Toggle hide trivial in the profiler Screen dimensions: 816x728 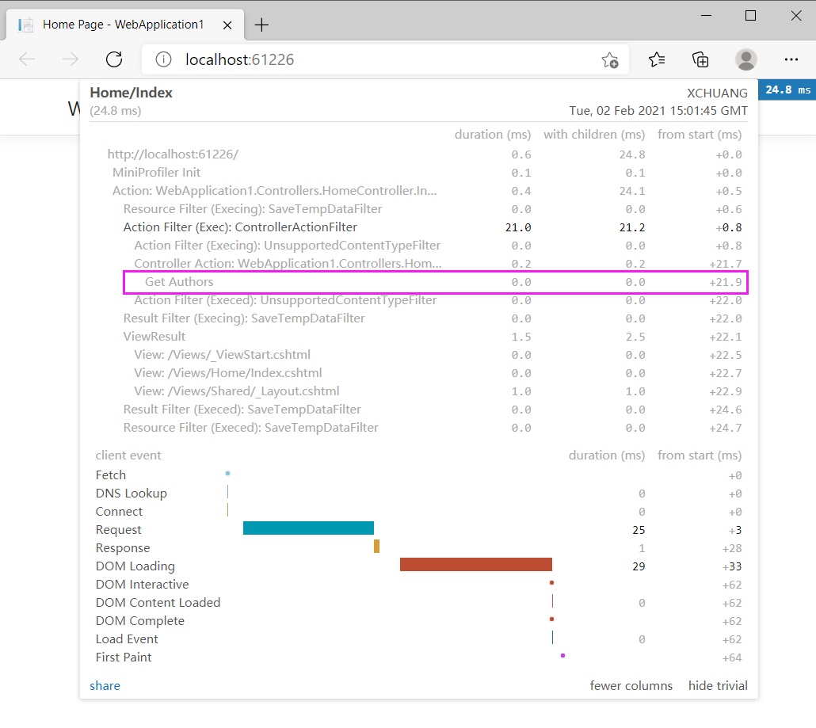717,685
